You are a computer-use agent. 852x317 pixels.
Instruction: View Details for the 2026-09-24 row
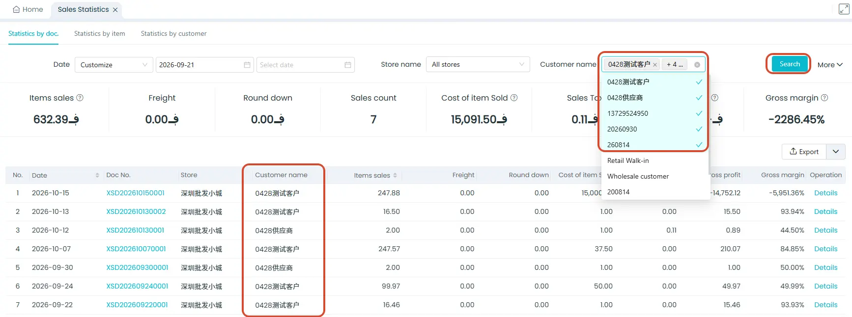pos(825,286)
